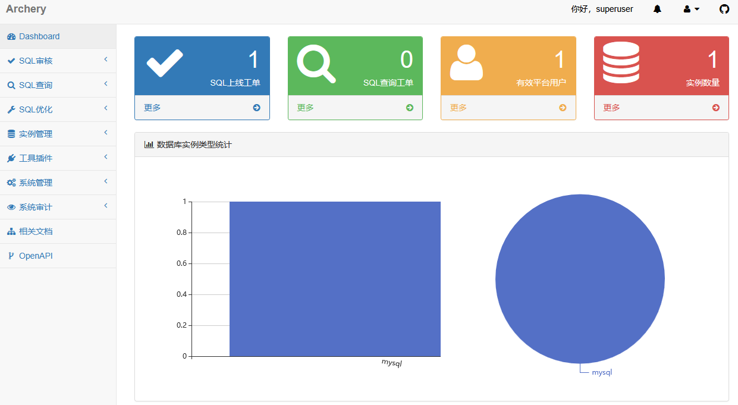The width and height of the screenshot is (738, 405).
Task: Open the 实例管理 sidebar menu
Action: click(x=58, y=134)
